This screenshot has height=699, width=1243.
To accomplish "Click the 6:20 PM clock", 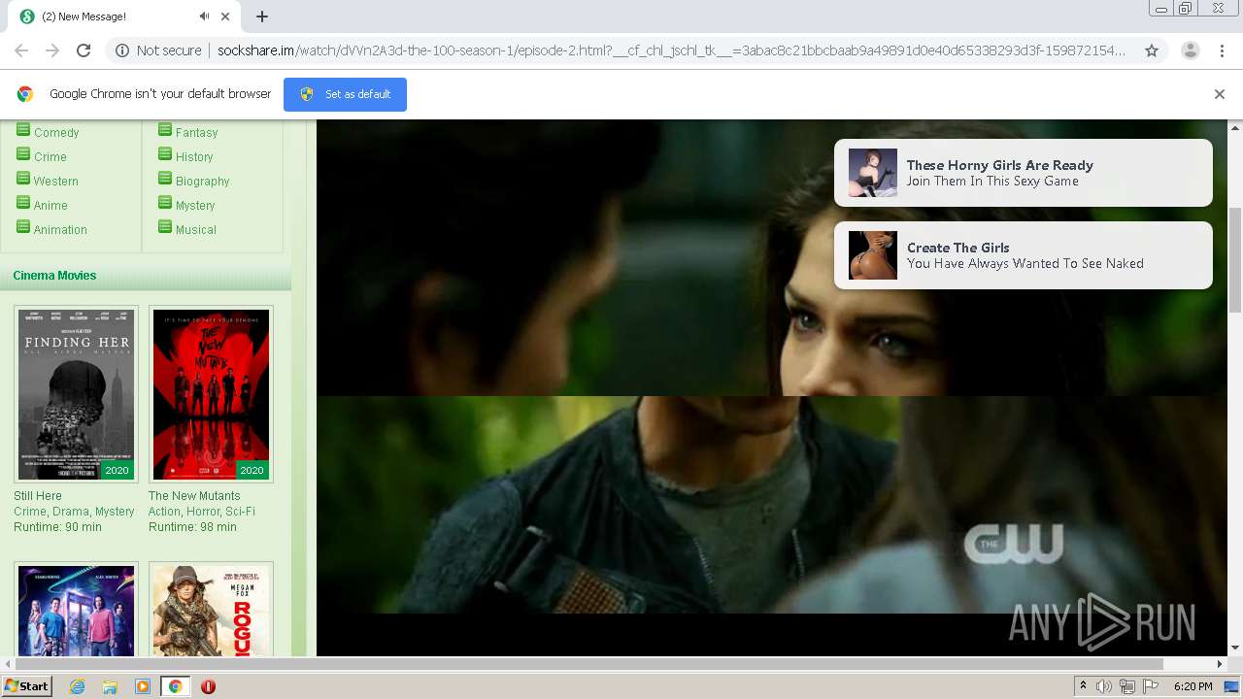I will point(1193,686).
